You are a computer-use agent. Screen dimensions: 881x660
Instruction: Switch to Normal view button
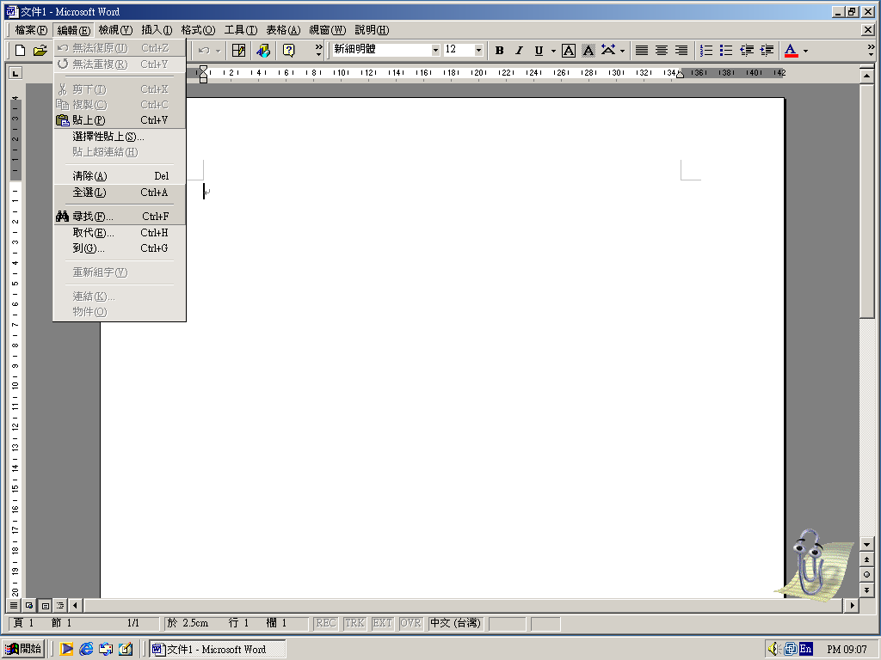pyautogui.click(x=14, y=606)
